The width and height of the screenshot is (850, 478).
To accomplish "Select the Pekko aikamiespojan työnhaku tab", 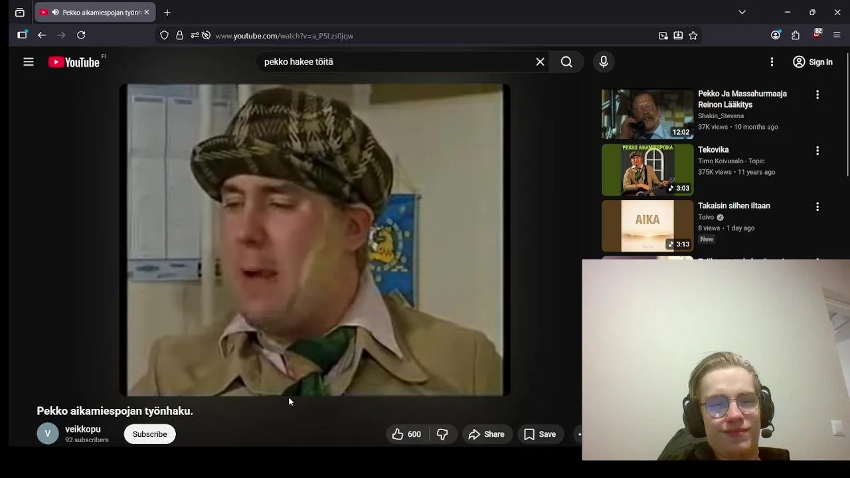I will point(96,13).
